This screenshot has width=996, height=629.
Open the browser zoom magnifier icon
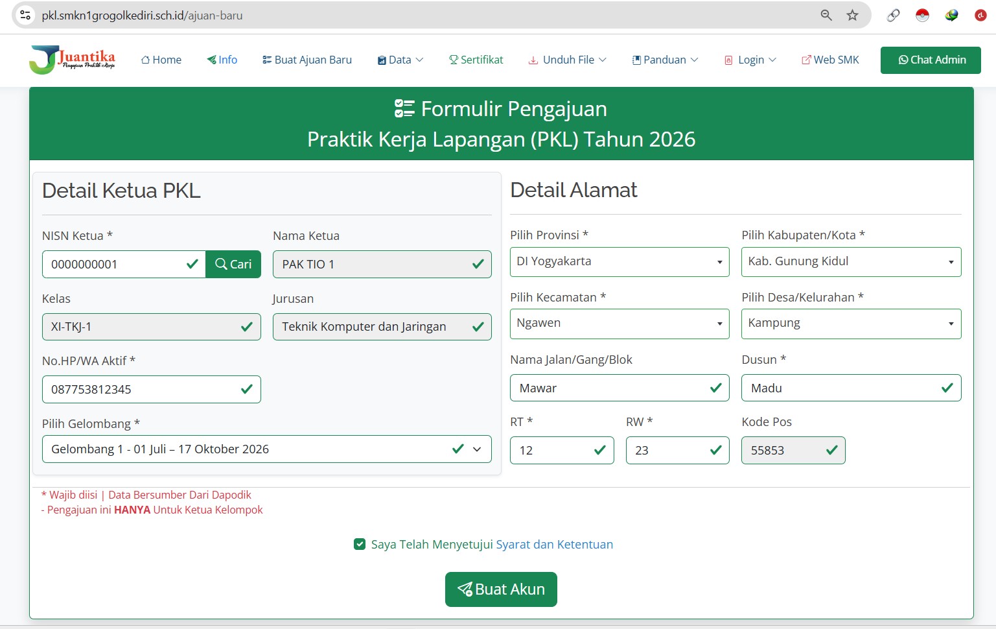point(826,15)
